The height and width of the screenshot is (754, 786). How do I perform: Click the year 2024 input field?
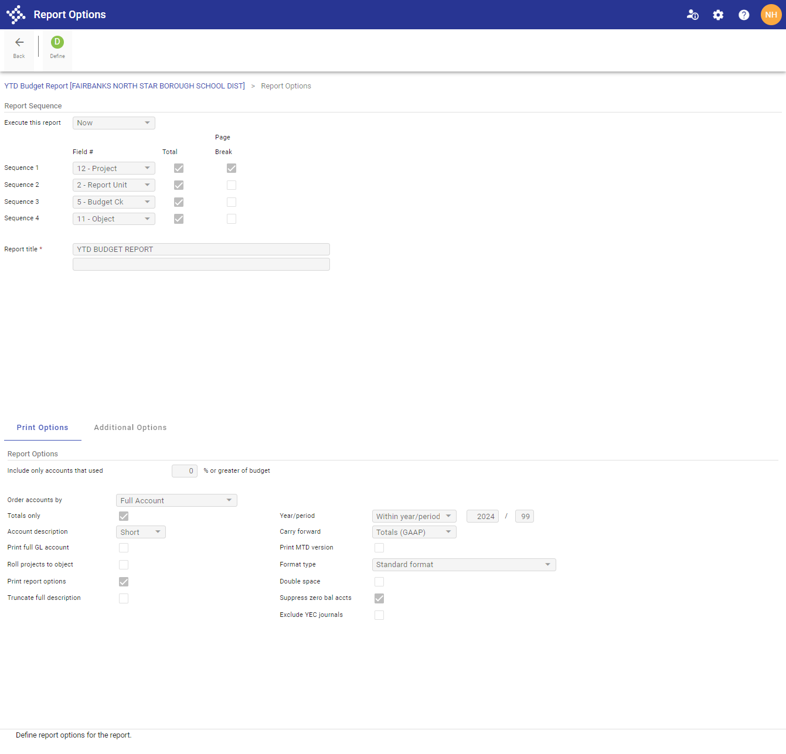coord(482,516)
